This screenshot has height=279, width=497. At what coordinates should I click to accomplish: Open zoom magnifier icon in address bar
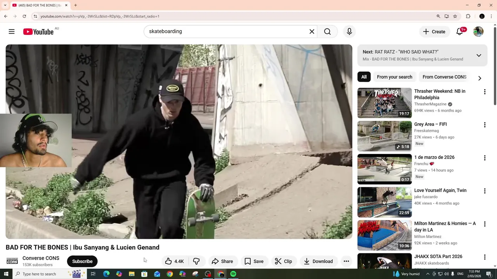[x=438, y=16]
